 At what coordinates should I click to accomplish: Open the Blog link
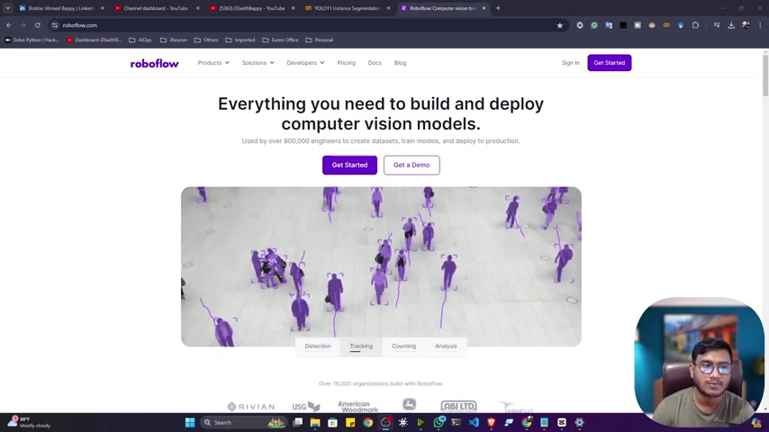point(400,63)
